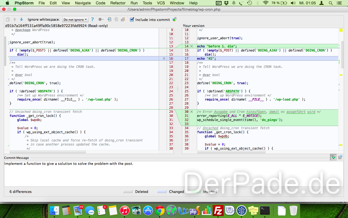Click the left pane horizontal scrollbar
The image size is (348, 218).
(48, 152)
